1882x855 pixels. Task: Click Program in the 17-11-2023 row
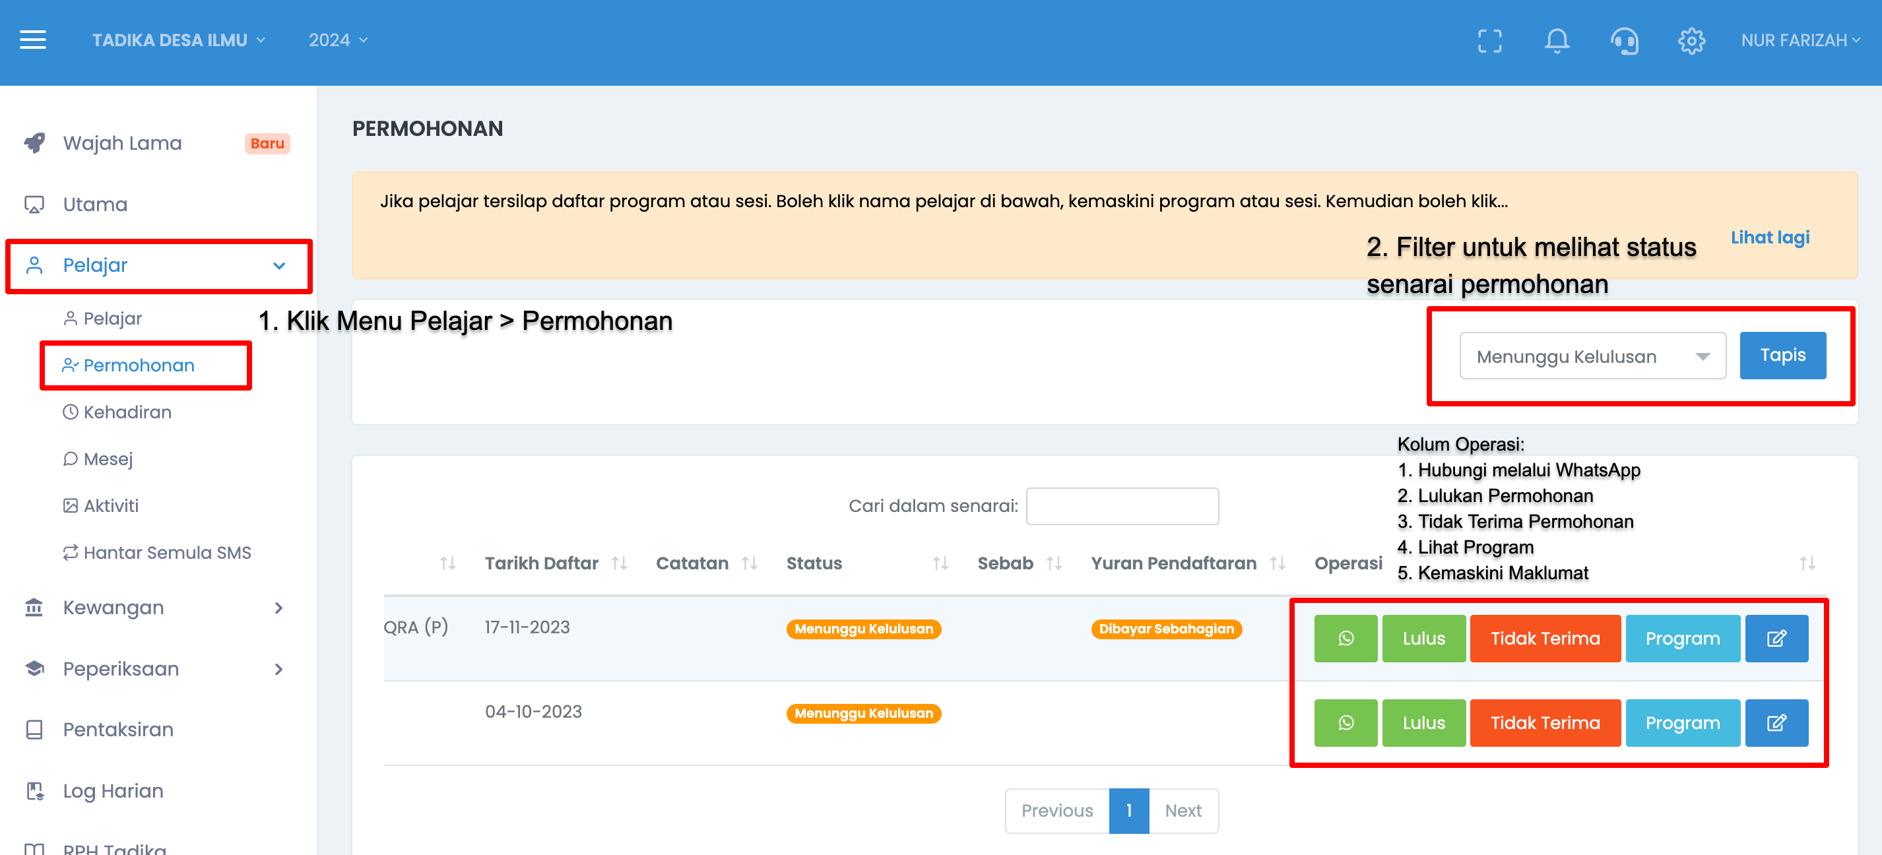[1683, 638]
